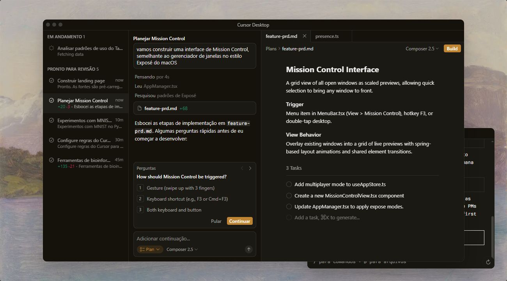Screen dimensions: 507x281
Task: Open Composer 2.5 dropdown next to Build
Action: pos(422,49)
